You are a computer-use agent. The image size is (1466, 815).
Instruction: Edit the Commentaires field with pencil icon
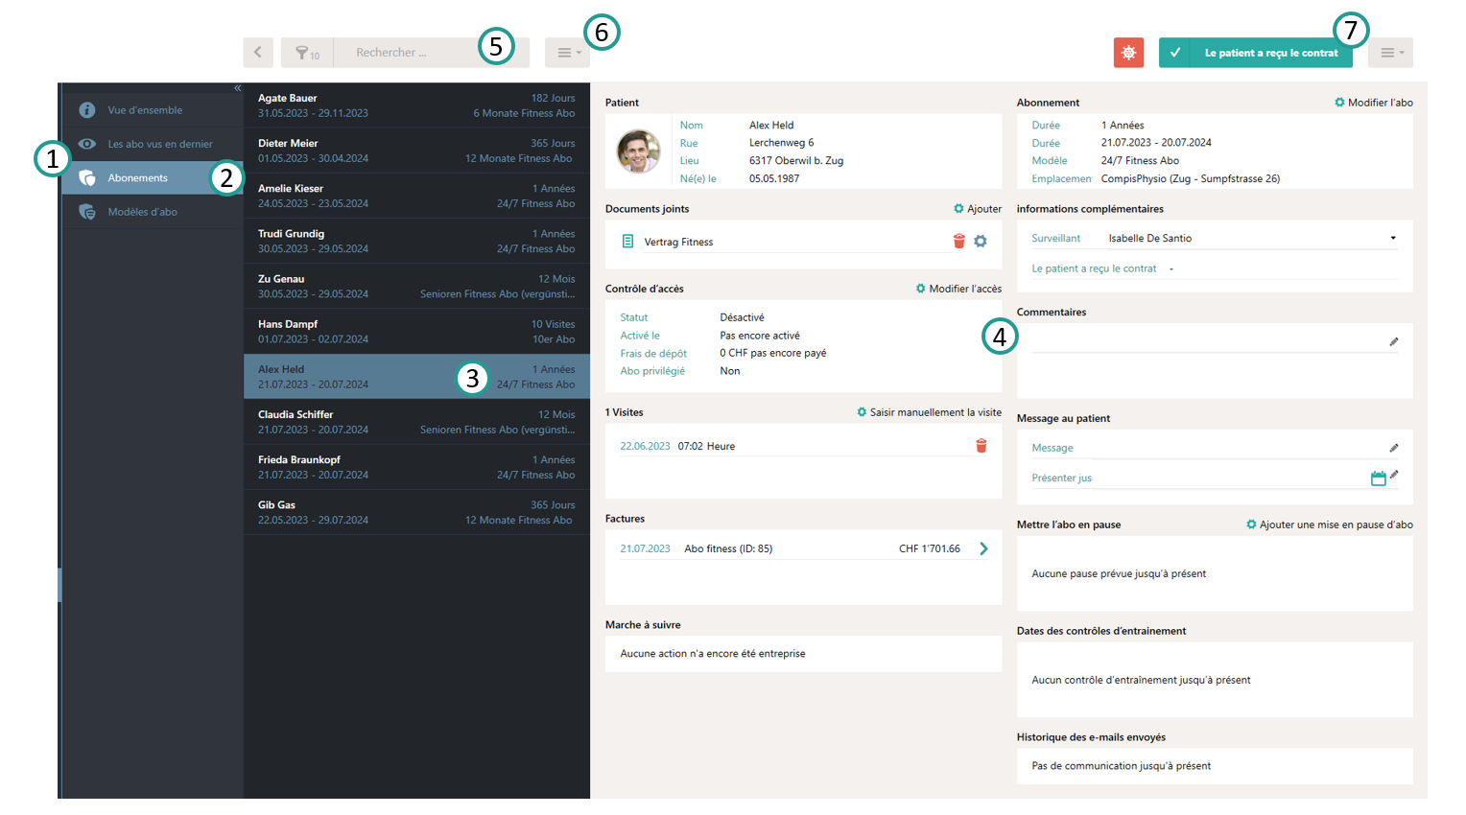1393,342
